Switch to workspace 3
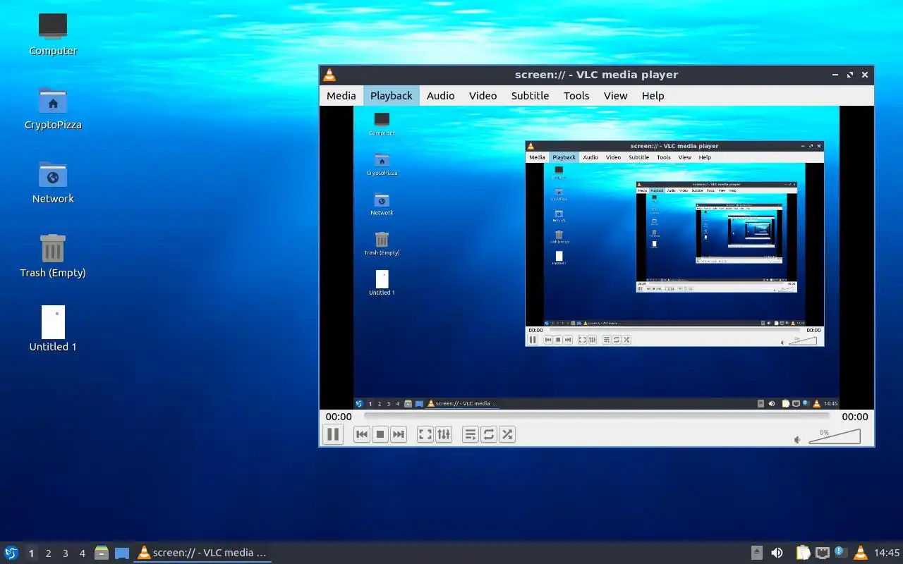This screenshot has height=564, width=903. (66, 553)
